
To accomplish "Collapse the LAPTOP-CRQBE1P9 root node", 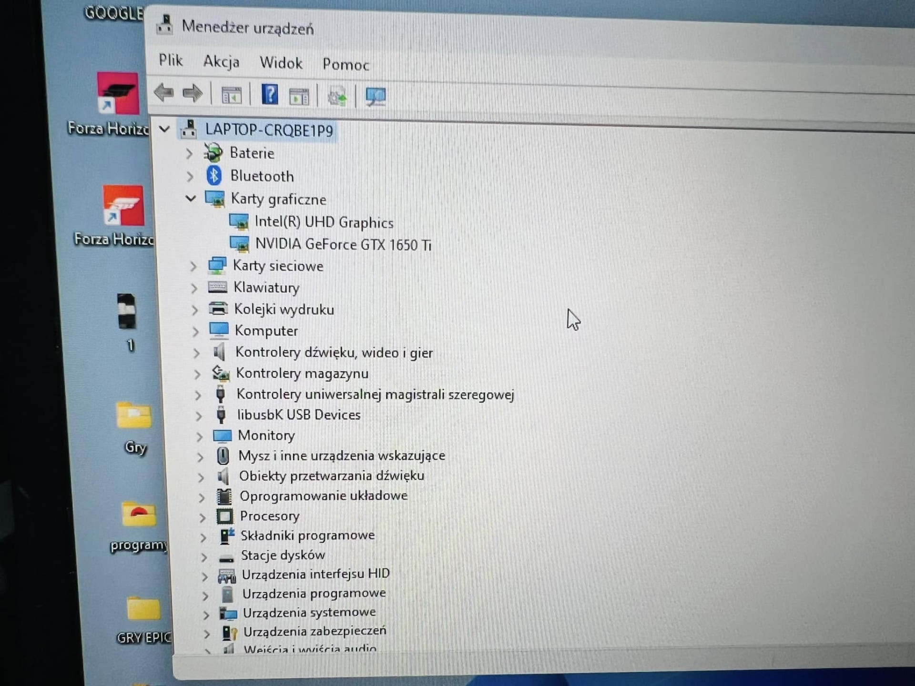I will [x=164, y=129].
